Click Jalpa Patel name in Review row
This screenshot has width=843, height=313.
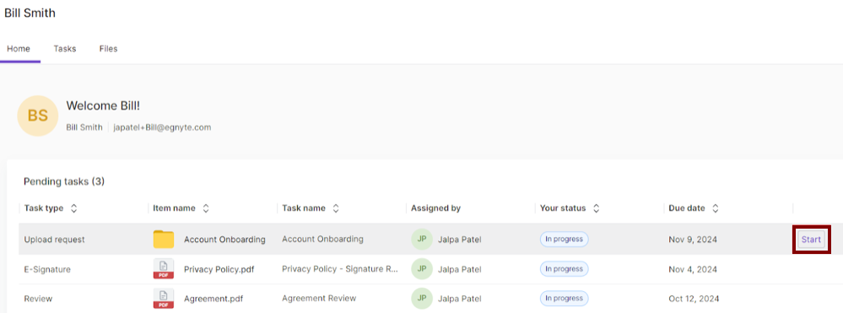pos(460,299)
